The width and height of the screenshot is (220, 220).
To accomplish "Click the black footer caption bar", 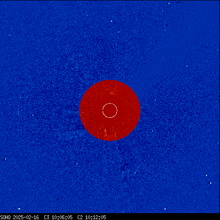I will (110, 217).
